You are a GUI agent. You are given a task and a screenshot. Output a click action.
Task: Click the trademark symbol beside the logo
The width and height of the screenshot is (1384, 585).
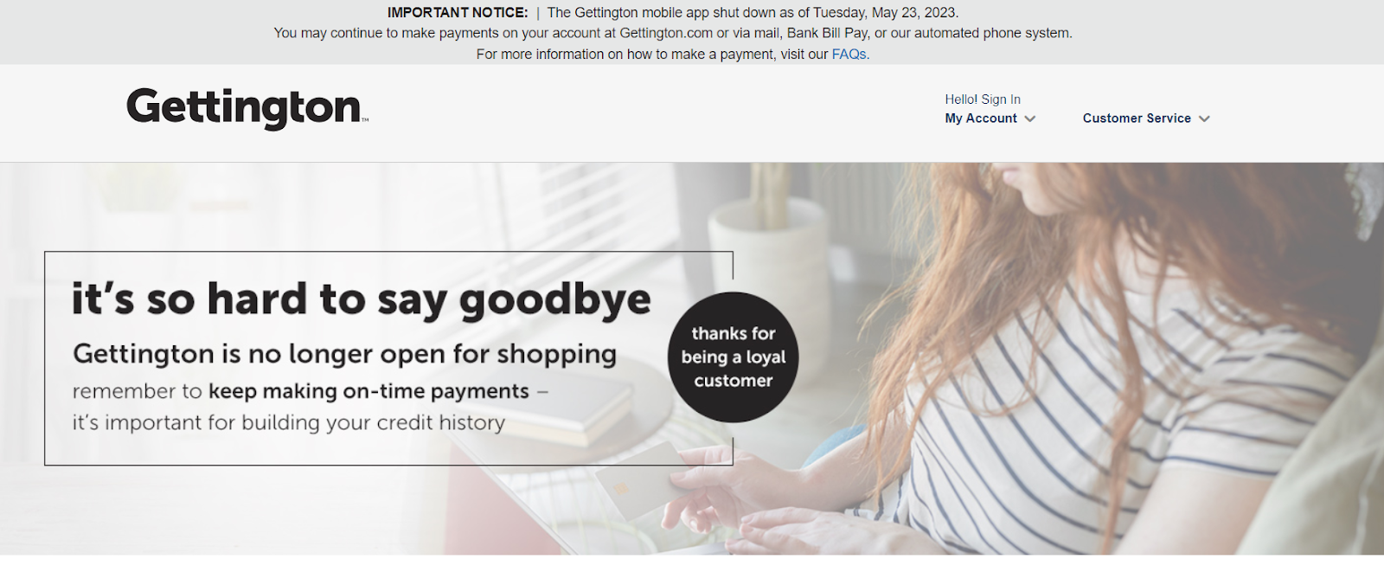[x=365, y=120]
